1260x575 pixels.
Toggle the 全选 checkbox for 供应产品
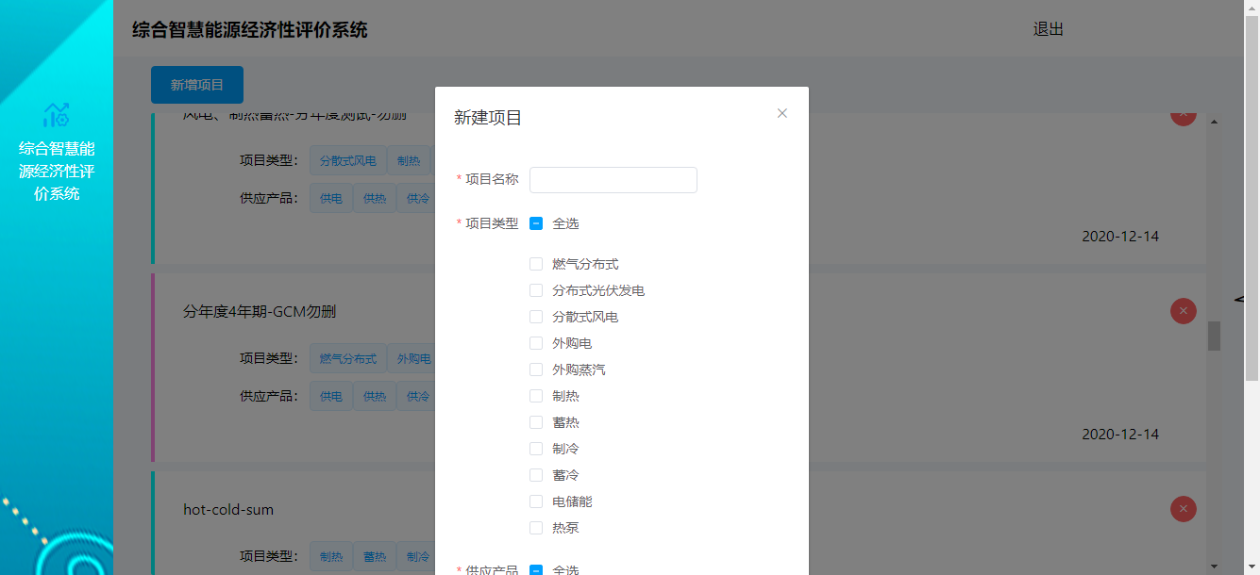click(x=536, y=567)
